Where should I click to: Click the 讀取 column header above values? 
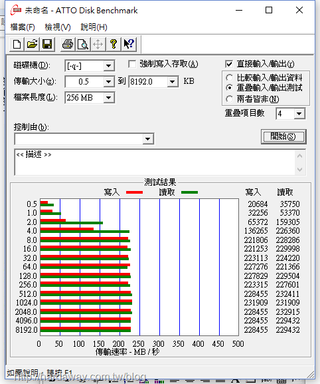tap(285, 192)
